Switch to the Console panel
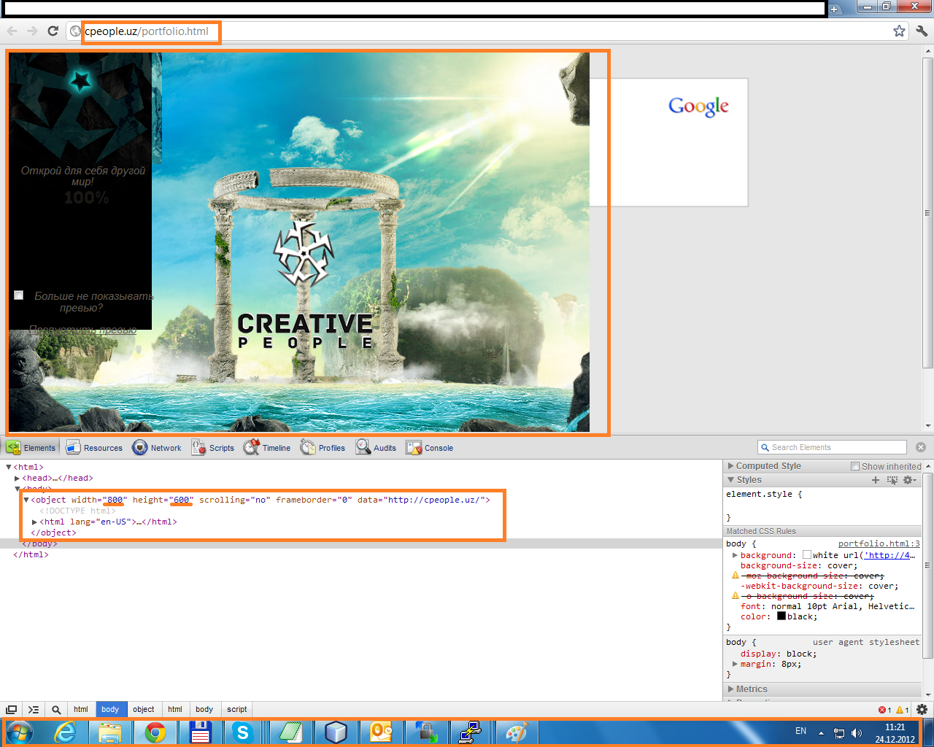This screenshot has height=747, width=934. pos(430,447)
